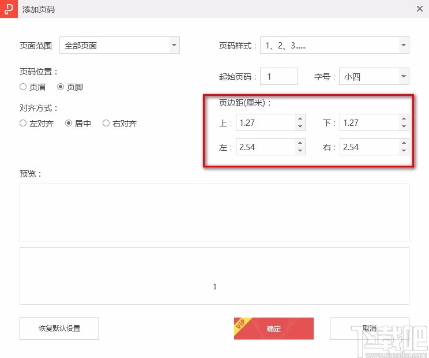Select the 页脚 radio button
This screenshot has height=358, width=429.
point(61,87)
